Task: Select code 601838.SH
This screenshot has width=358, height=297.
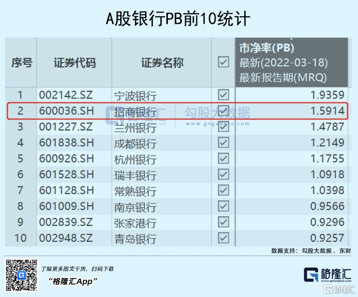Action: 66,143
